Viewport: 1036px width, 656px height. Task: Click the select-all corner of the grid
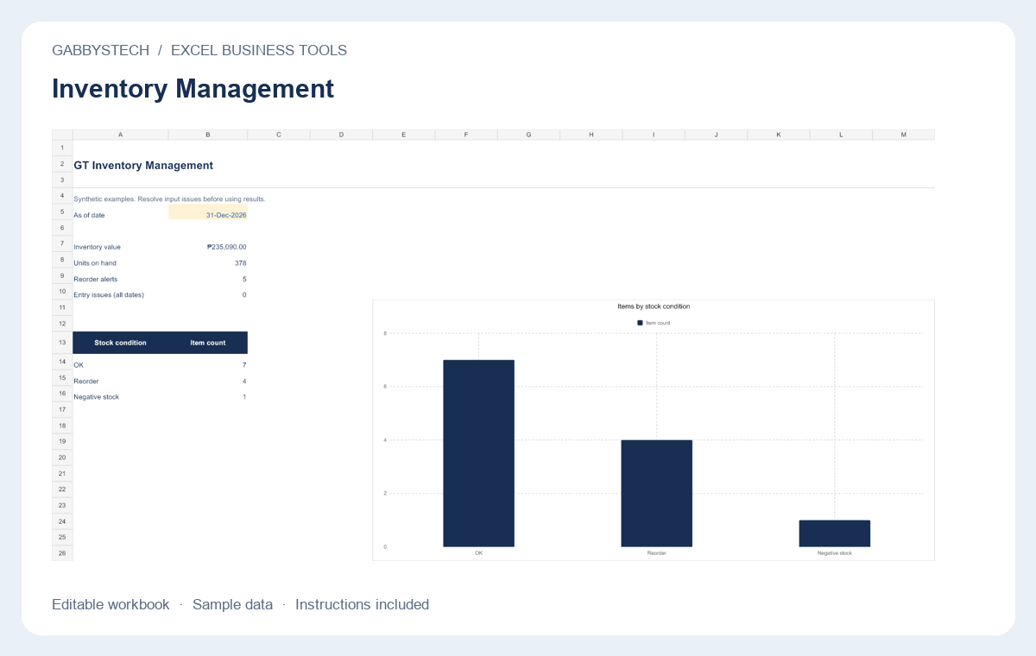[62, 135]
